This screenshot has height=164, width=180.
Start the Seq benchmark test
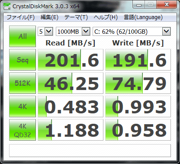pos(22,60)
